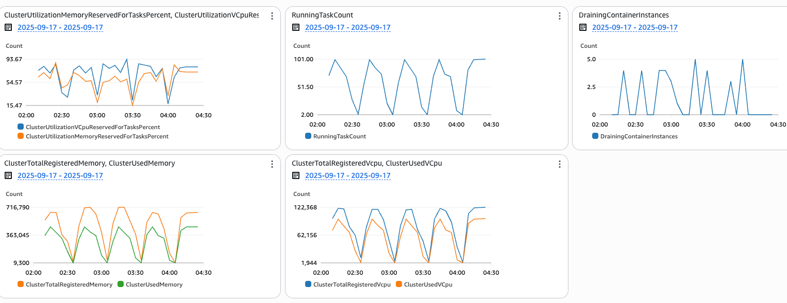Click the calendar icon in the DrainingContainerInstances widget
Screen dimensions: 787x303
583,28
